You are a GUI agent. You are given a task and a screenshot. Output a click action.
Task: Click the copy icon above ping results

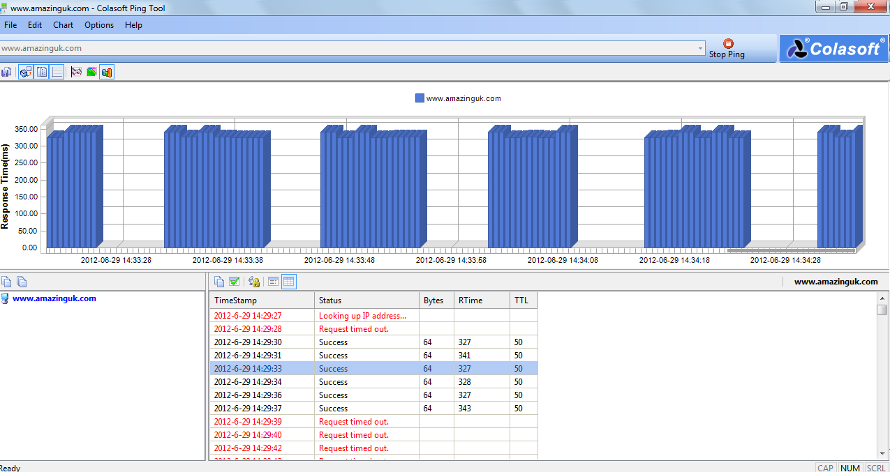(219, 282)
